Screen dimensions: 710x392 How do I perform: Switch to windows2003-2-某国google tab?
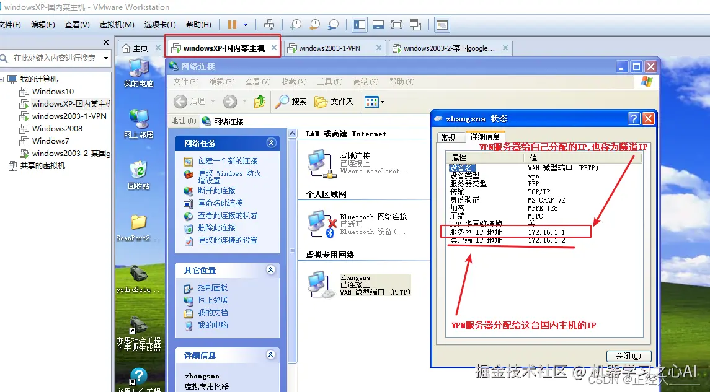[449, 48]
